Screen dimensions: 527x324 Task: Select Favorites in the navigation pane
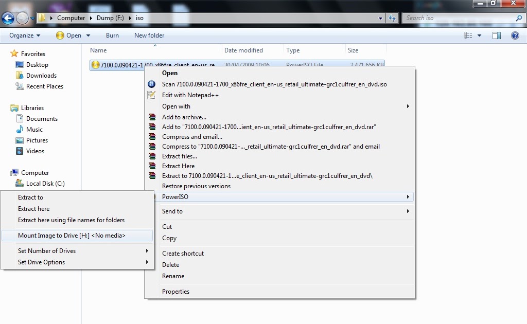click(x=33, y=53)
